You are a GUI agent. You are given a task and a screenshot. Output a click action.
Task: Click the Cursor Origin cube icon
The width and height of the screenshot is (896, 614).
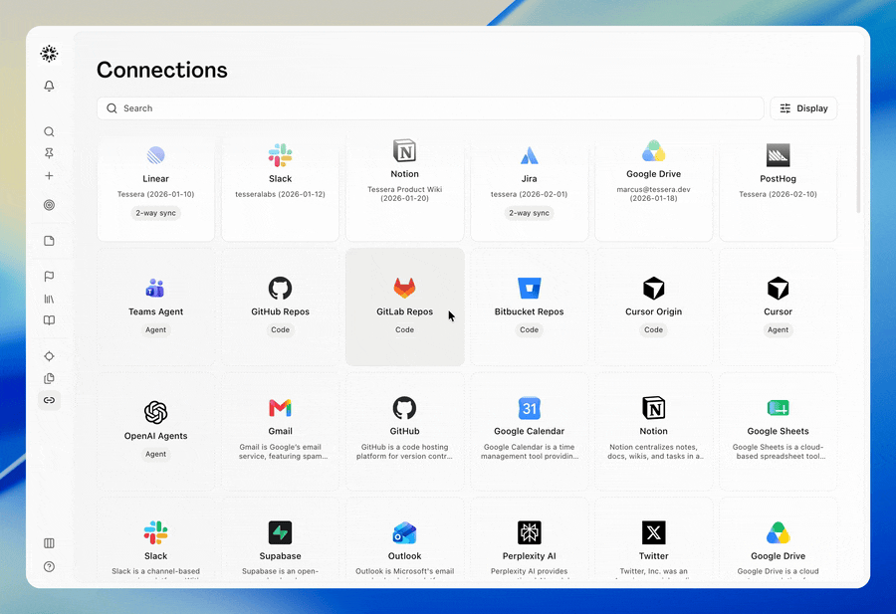click(654, 289)
